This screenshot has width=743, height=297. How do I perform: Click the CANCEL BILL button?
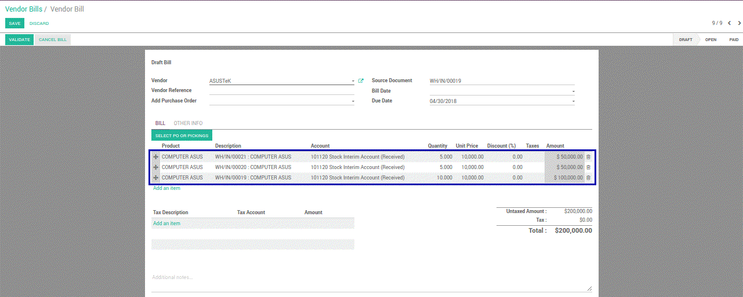53,40
